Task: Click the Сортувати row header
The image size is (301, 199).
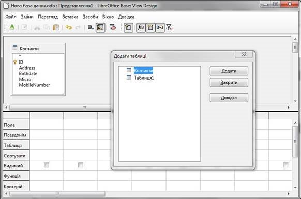Action: pos(16,155)
